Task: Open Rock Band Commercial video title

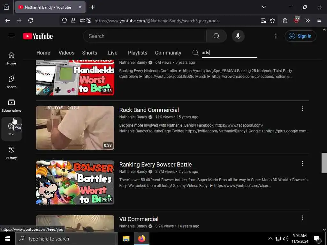Action: pyautogui.click(x=149, y=110)
